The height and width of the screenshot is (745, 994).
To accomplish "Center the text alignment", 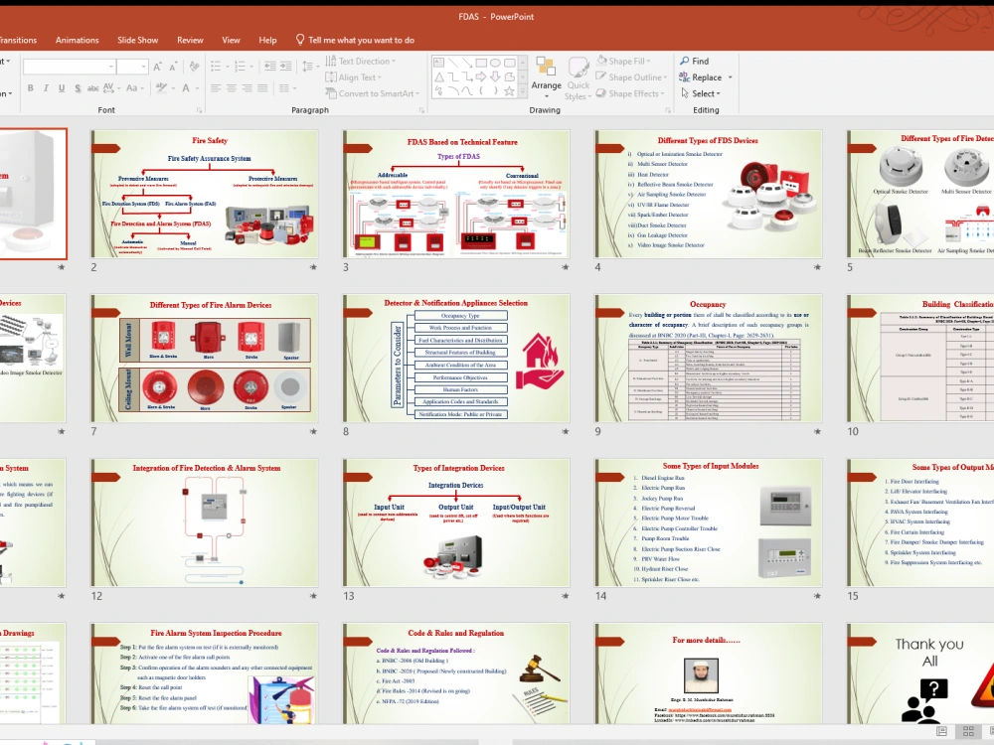I will coord(232,88).
